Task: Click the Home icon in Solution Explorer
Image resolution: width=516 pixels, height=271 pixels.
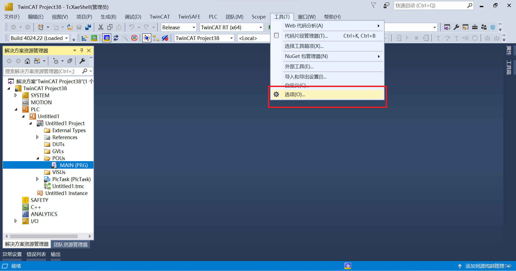Action: [x=27, y=61]
